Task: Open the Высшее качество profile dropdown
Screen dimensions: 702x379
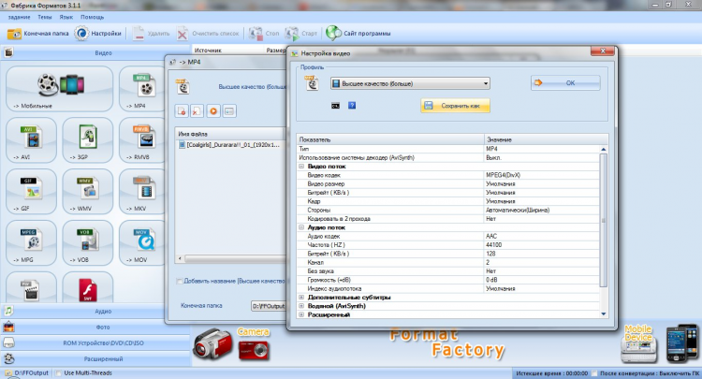Action: [410, 83]
